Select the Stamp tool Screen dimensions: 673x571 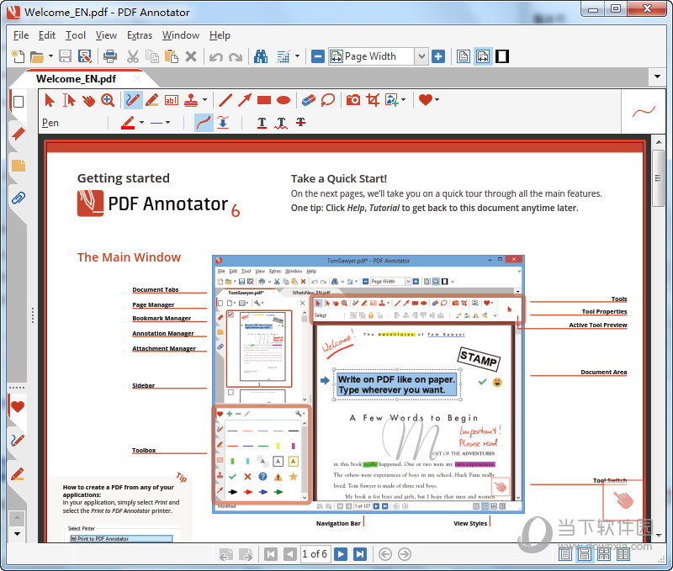click(x=191, y=100)
